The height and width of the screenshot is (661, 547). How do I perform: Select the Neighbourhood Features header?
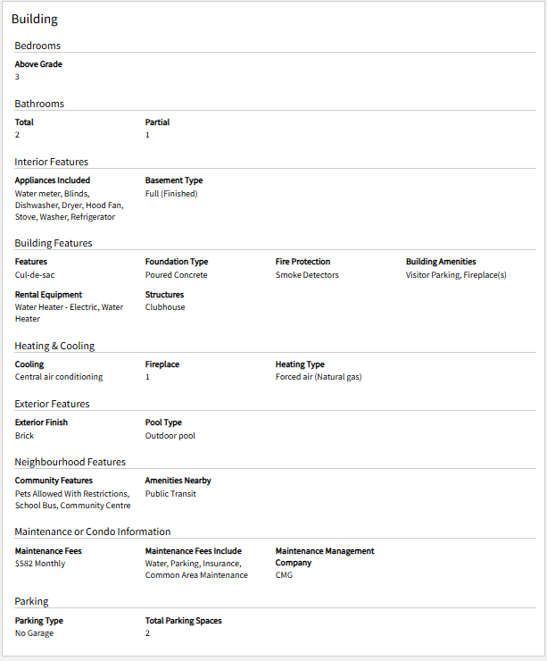[x=70, y=462]
